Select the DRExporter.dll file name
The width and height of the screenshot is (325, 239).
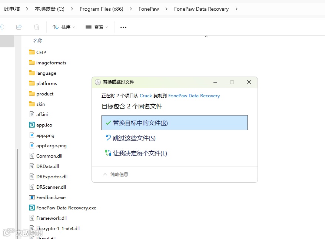[x=52, y=177]
